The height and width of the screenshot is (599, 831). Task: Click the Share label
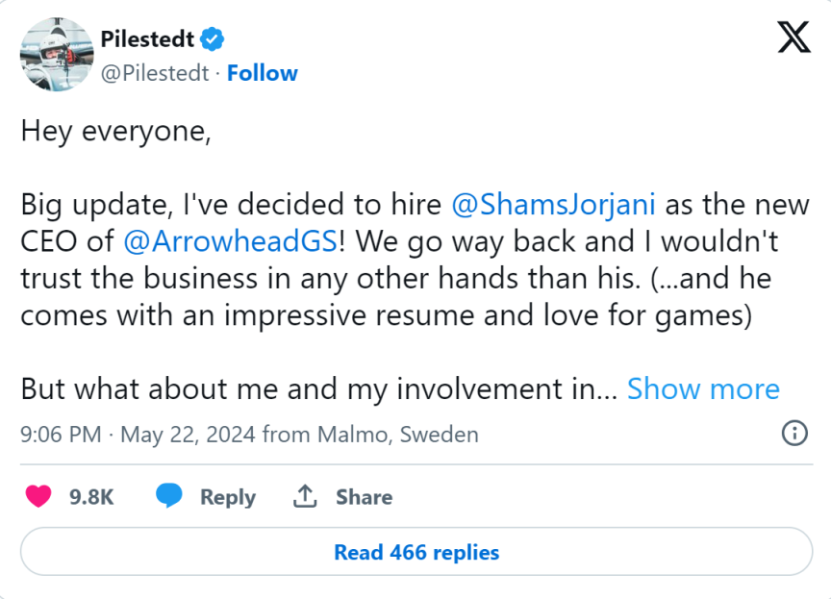click(x=364, y=497)
